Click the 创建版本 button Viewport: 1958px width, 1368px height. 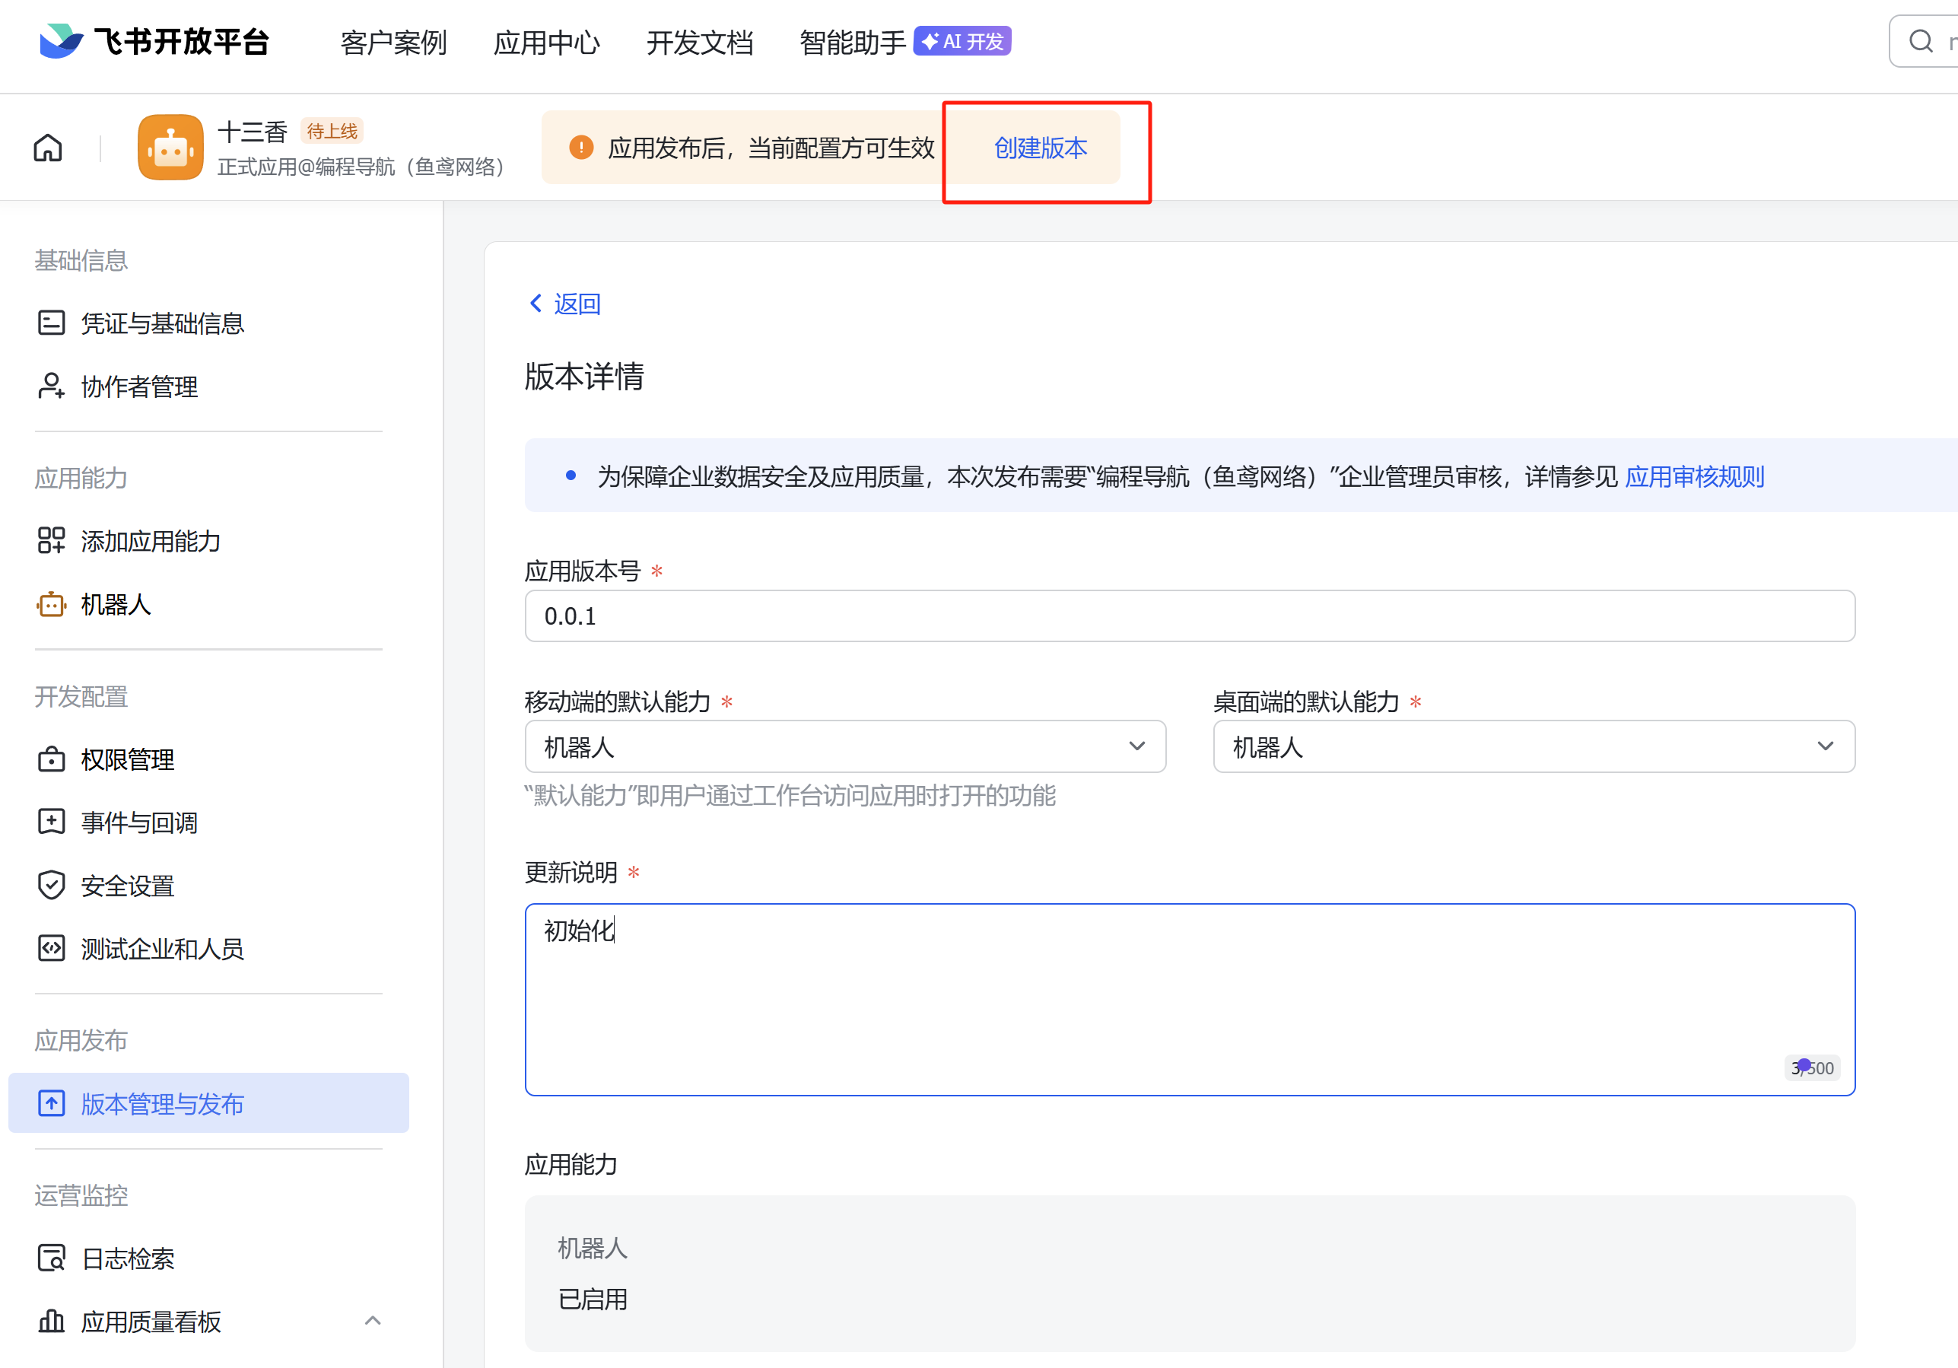[1041, 148]
